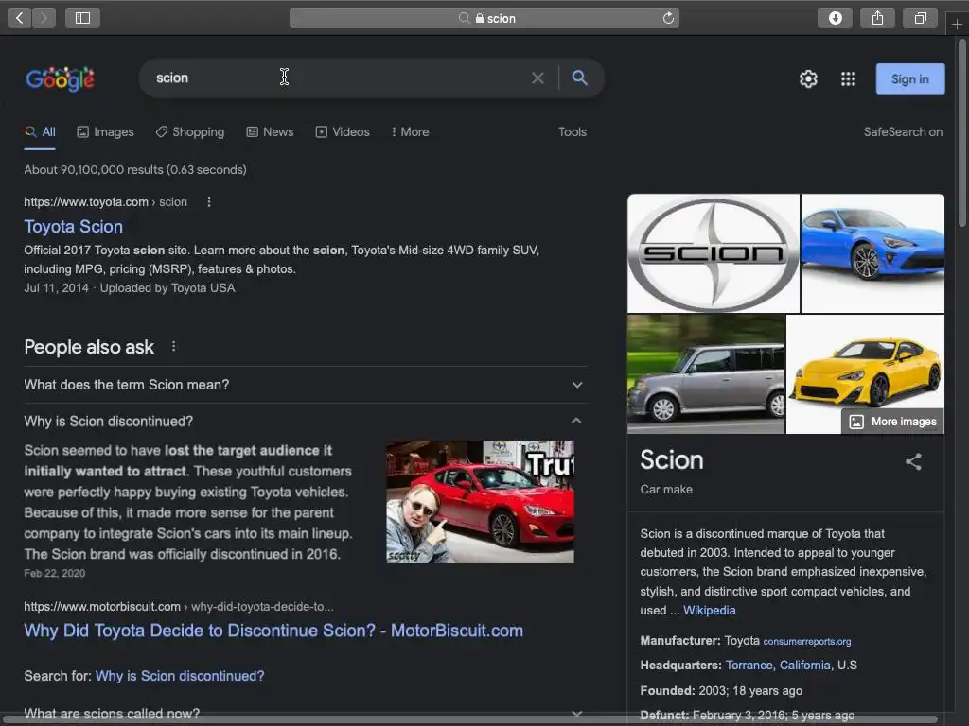Switch to the Shopping tab
Image resolution: width=969 pixels, height=726 pixels.
[x=189, y=131]
